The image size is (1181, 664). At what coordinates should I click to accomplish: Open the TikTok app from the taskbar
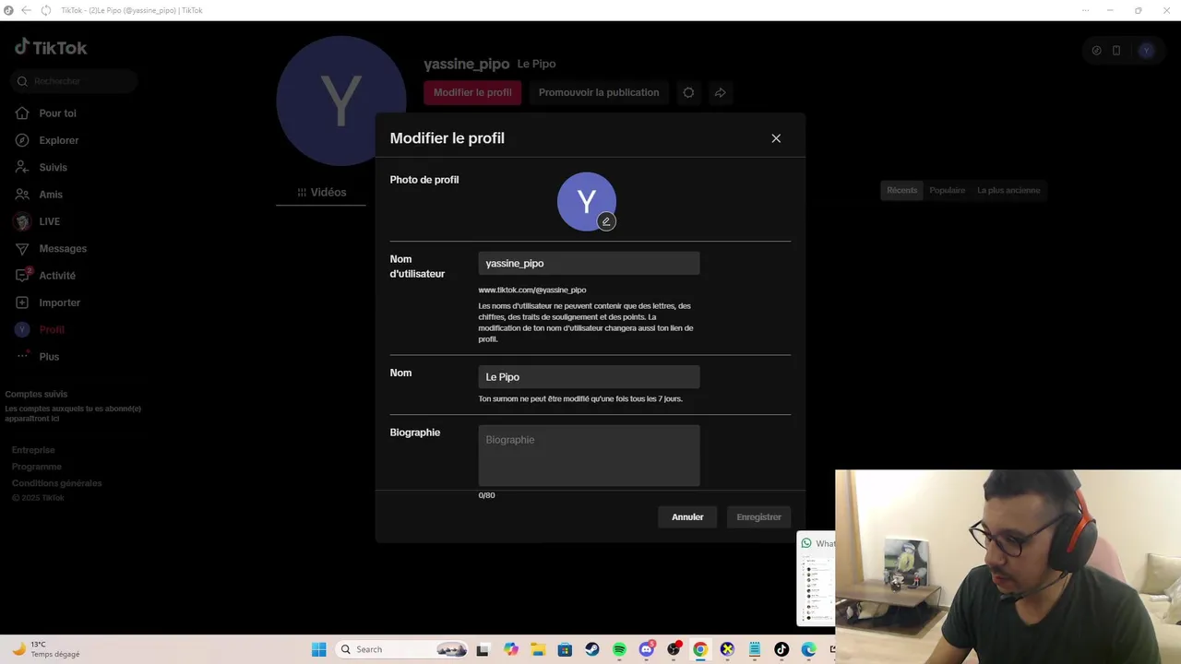coord(781,649)
